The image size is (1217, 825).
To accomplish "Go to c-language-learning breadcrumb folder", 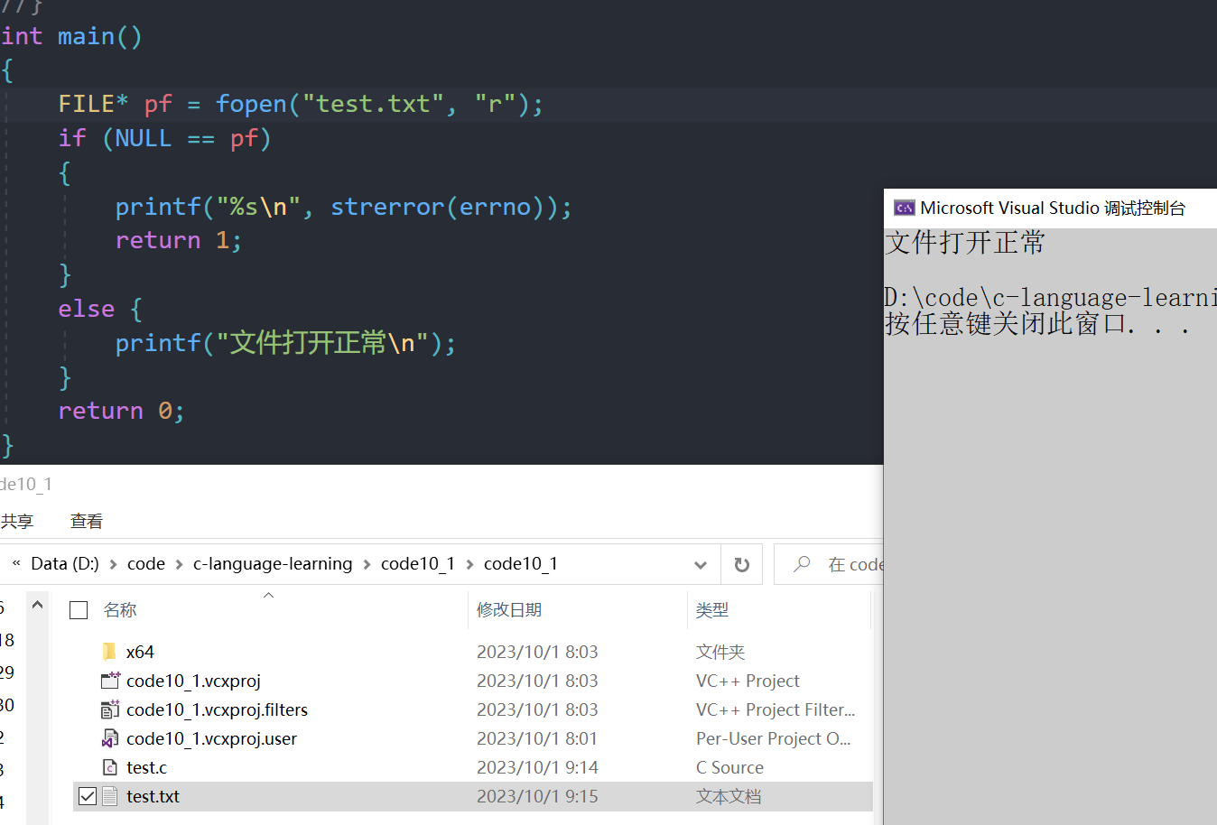I will pos(273,563).
